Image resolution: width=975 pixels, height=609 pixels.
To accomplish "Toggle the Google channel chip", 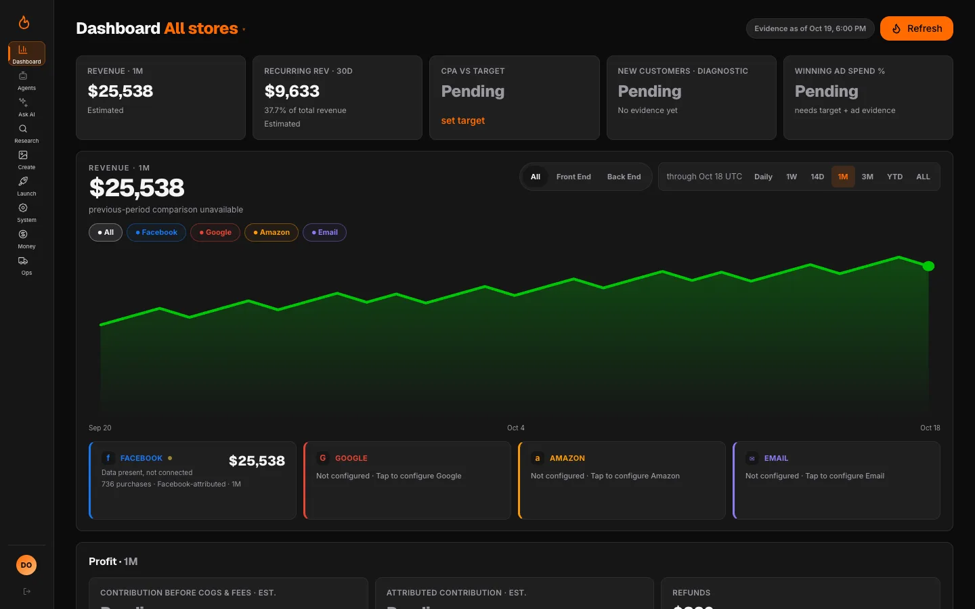I will tap(215, 232).
